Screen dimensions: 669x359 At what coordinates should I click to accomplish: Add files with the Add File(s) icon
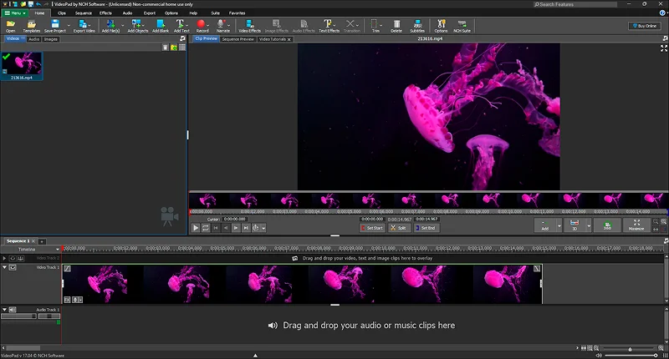pyautogui.click(x=110, y=26)
